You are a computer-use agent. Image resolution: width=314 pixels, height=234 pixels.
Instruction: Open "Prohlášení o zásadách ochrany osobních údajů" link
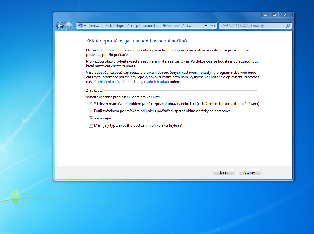pos(131,82)
